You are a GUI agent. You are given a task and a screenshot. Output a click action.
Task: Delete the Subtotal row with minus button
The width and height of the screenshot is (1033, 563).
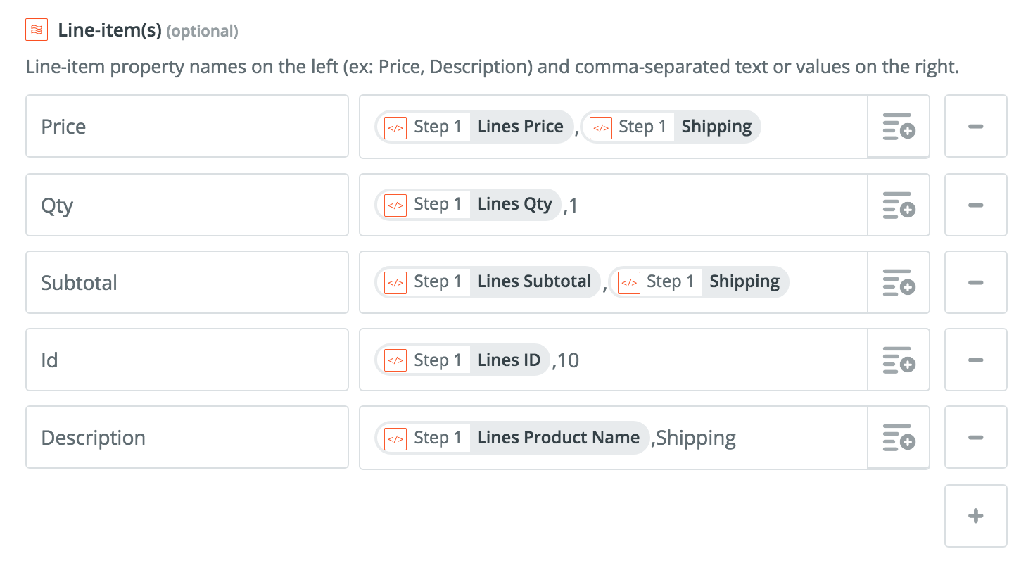(975, 282)
